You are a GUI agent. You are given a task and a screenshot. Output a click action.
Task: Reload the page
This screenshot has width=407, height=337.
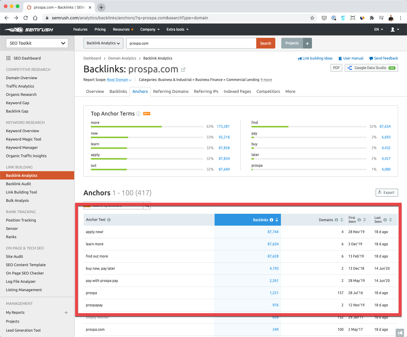click(x=26, y=18)
